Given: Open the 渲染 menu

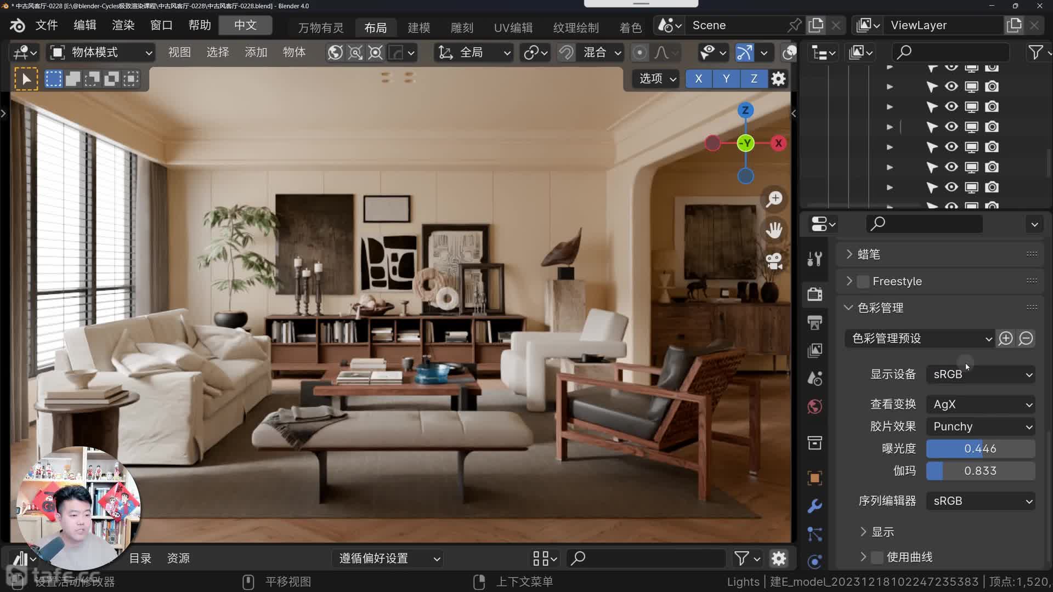Looking at the screenshot, I should [x=123, y=25].
